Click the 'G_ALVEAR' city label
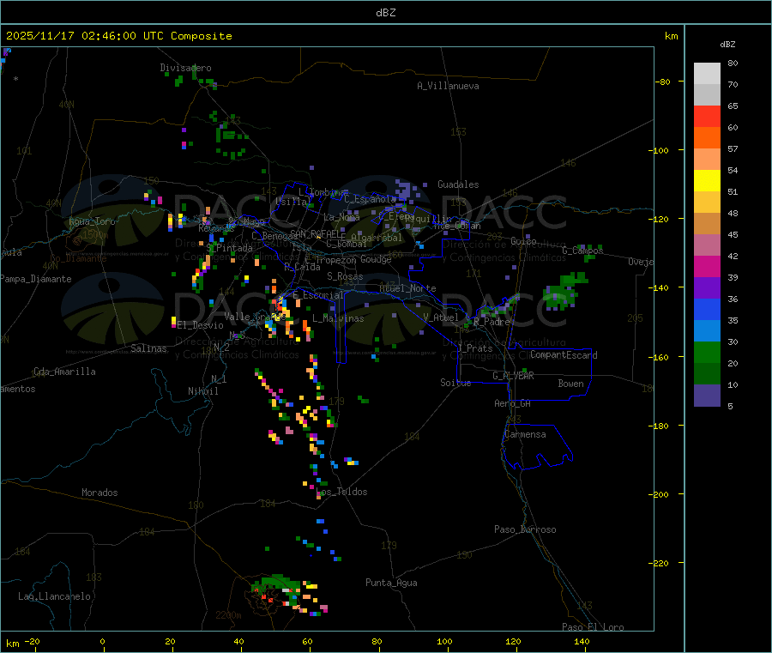This screenshot has width=772, height=653. pos(513,376)
